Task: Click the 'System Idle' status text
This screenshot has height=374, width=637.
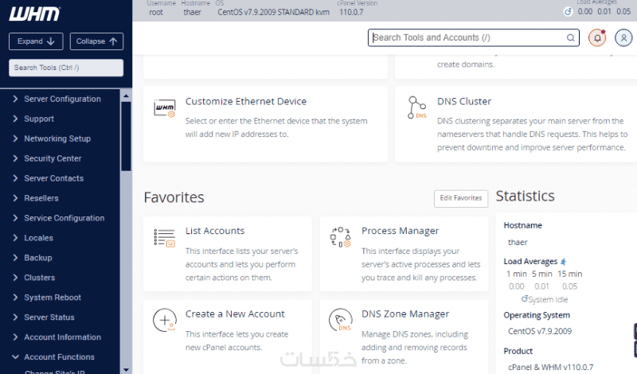Action: 548,300
